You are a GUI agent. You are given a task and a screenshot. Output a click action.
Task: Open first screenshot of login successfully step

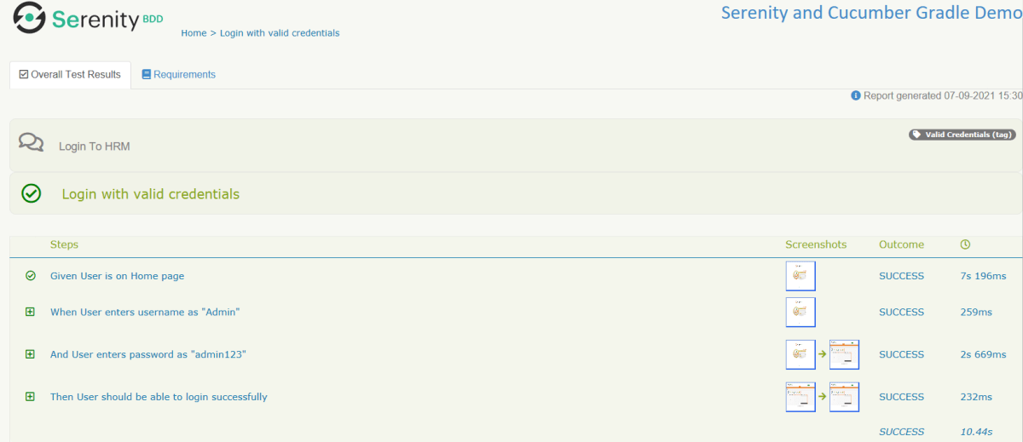tap(800, 397)
